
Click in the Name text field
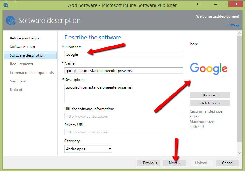[x=124, y=70]
